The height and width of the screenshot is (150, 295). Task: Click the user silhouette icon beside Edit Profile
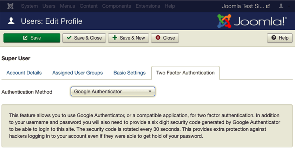[11, 21]
